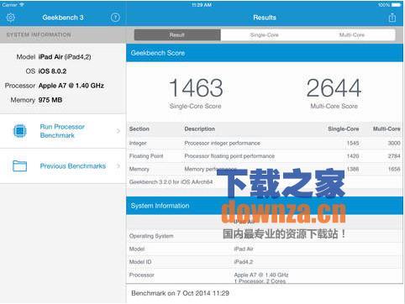Tap the 11:29 AM clock
Image resolution: width=405 pixels, height=304 pixels.
202,5
